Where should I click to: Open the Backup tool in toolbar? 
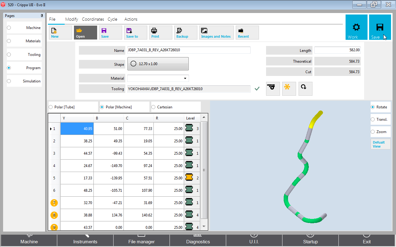[182, 32]
